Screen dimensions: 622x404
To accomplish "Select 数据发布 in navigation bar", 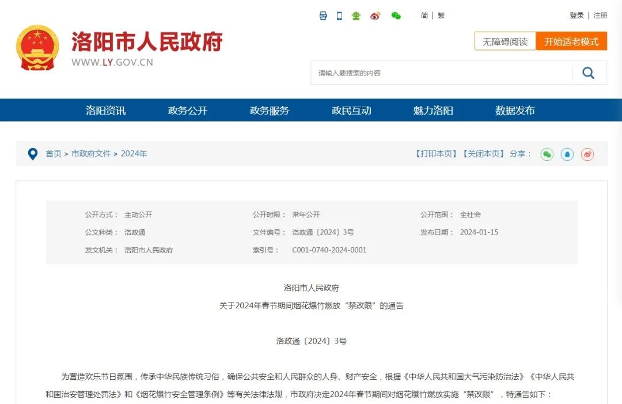I will 515,110.
